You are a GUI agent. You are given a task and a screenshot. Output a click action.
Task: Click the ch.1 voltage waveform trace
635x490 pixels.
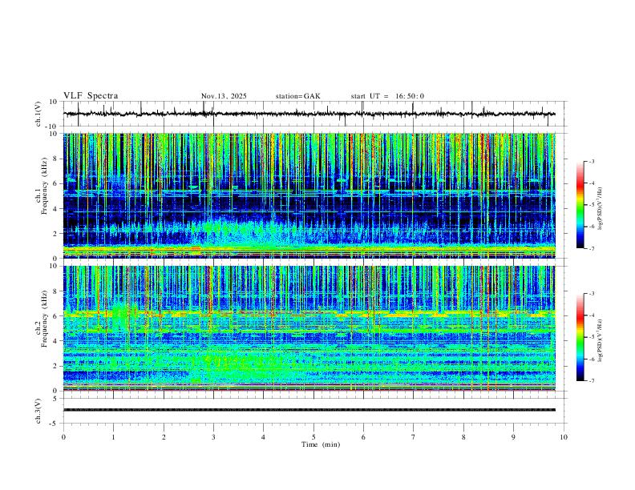309,114
